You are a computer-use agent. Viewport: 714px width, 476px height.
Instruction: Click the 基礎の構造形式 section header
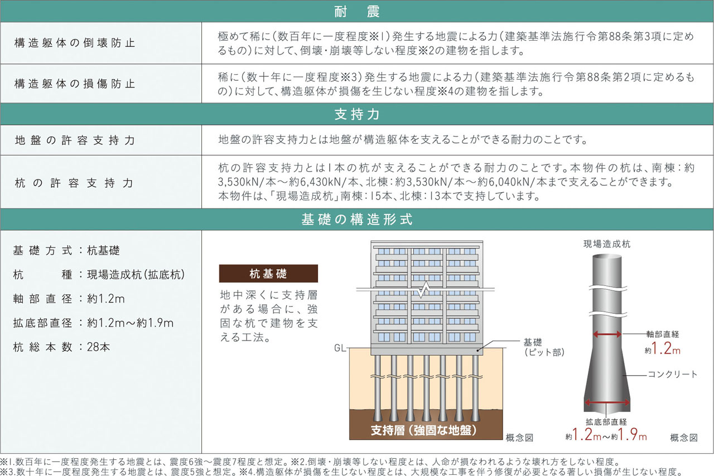click(357, 220)
